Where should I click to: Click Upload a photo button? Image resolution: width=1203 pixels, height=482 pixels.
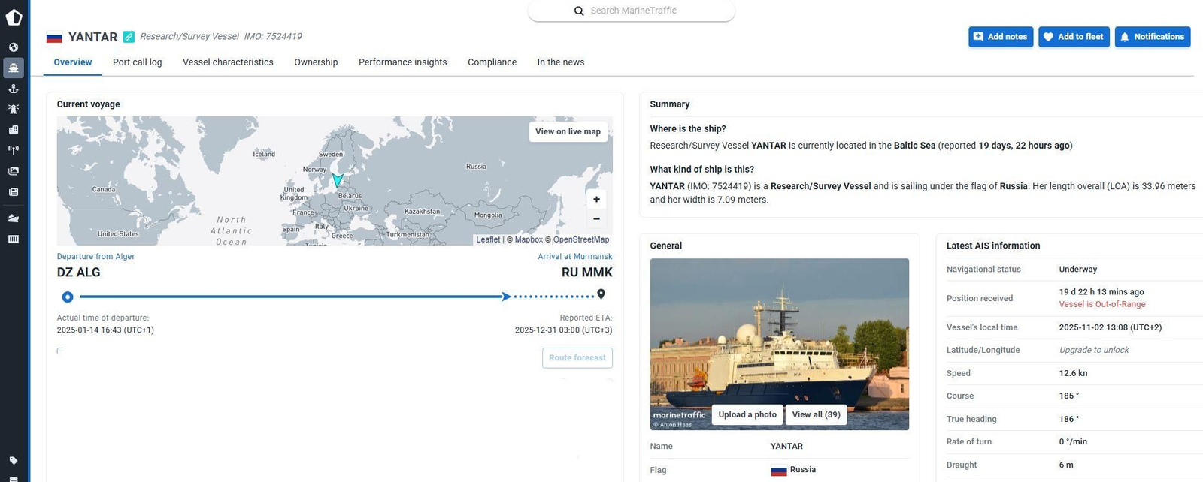pos(747,414)
